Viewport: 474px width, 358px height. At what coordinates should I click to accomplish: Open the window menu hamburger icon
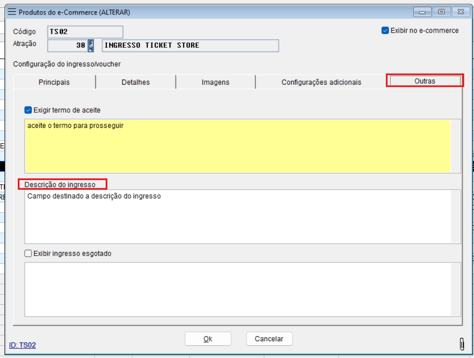pyautogui.click(x=12, y=12)
